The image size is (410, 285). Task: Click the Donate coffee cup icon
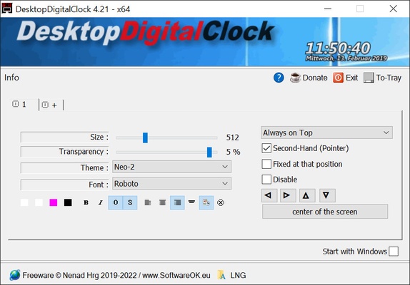point(295,78)
